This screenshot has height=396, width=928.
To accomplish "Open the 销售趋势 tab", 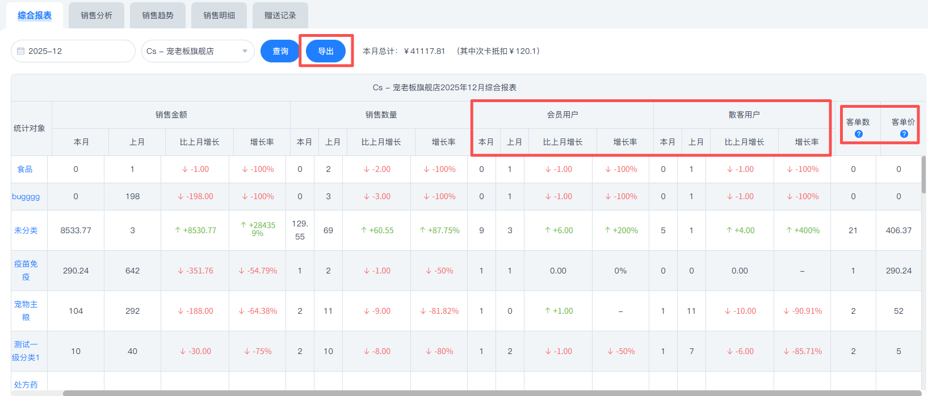I will (x=158, y=15).
